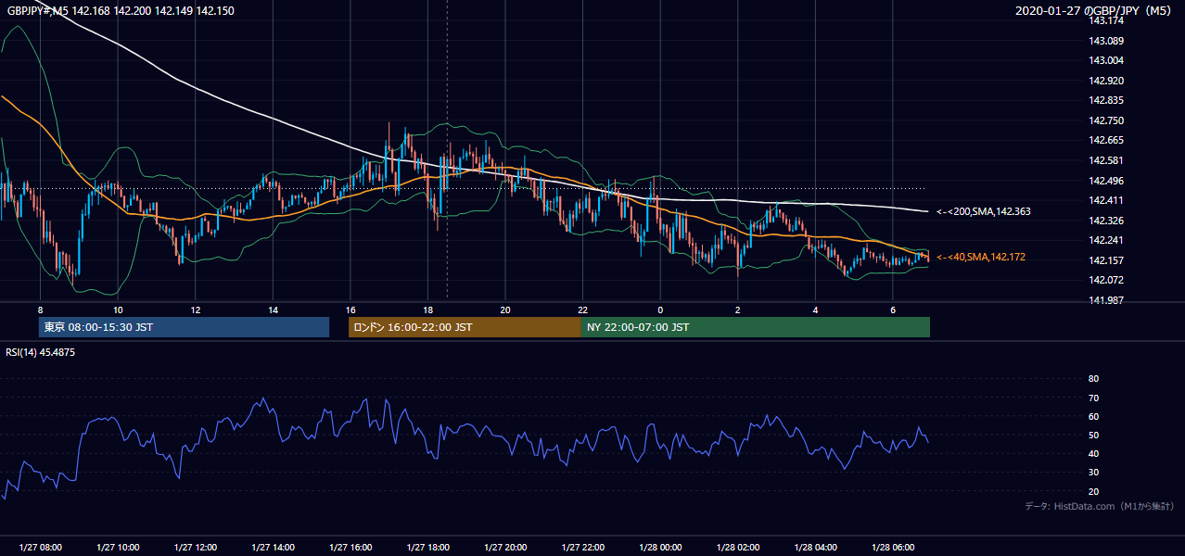
Task: Click price axis value 143.004
Action: (x=1107, y=60)
